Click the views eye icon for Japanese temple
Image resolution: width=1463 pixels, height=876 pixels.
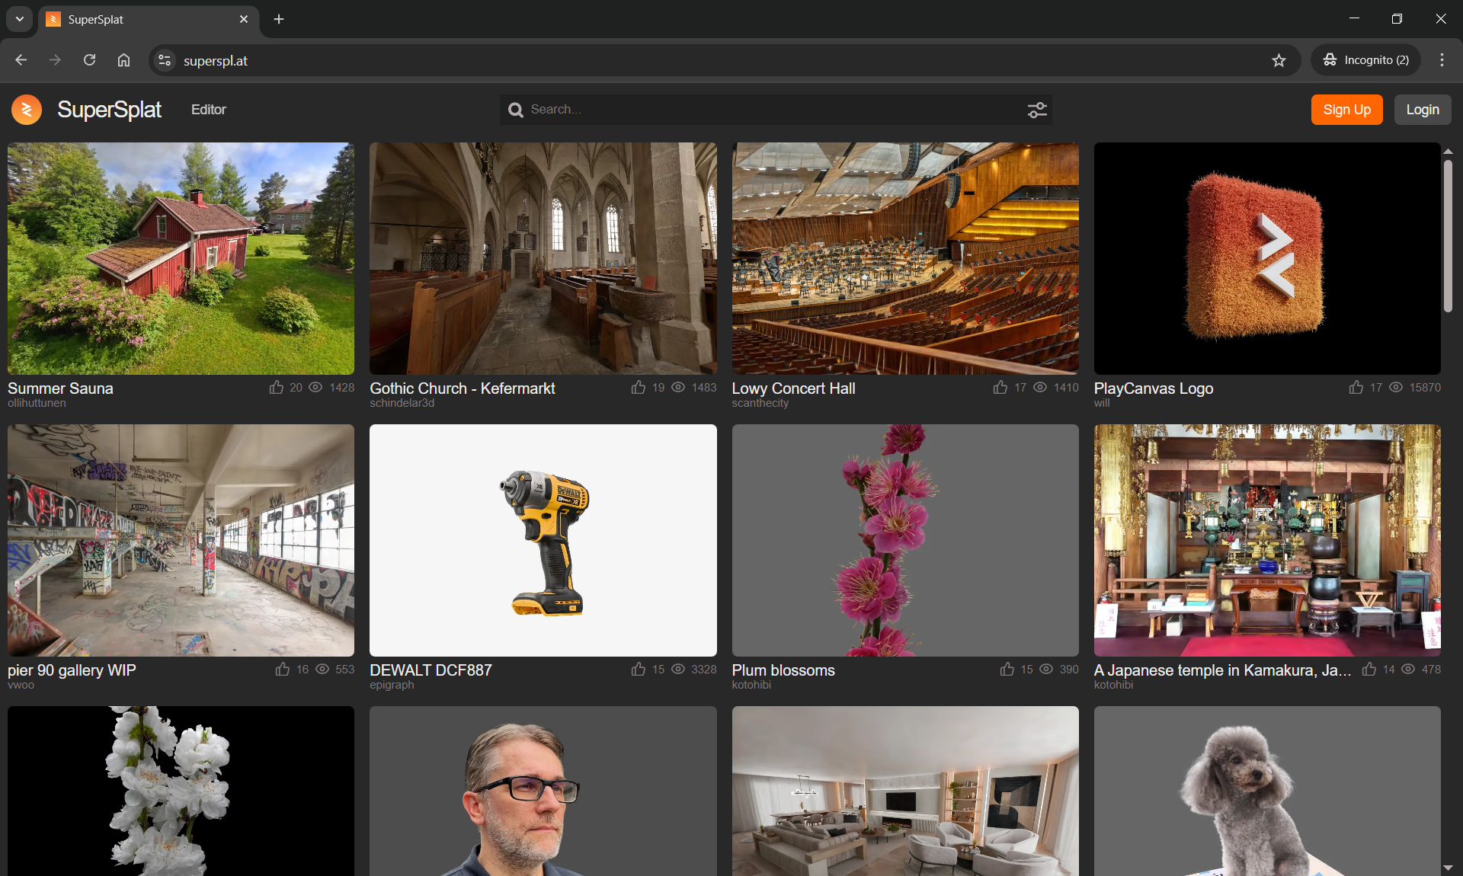(x=1409, y=670)
